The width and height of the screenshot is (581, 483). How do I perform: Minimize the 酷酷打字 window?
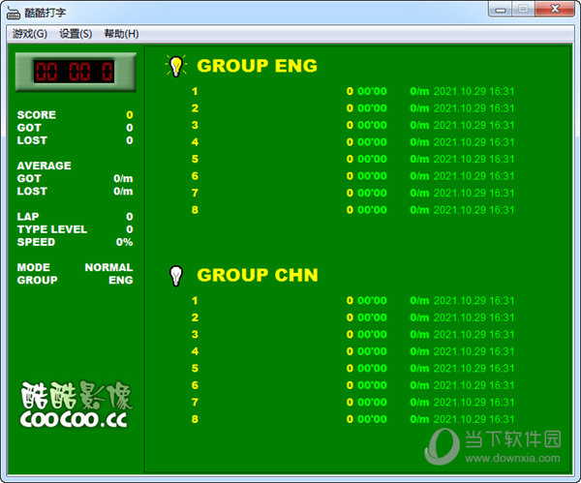pyautogui.click(x=497, y=9)
